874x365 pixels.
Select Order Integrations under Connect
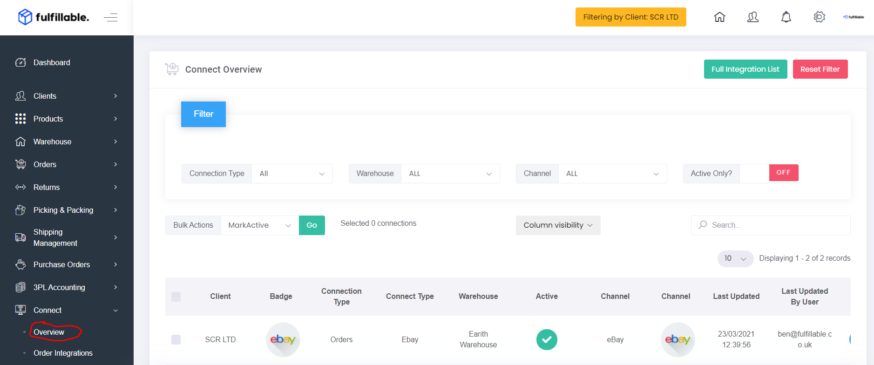point(63,353)
